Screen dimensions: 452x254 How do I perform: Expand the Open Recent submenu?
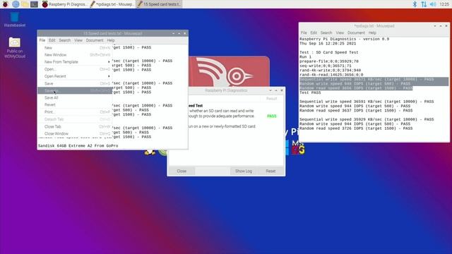point(75,76)
